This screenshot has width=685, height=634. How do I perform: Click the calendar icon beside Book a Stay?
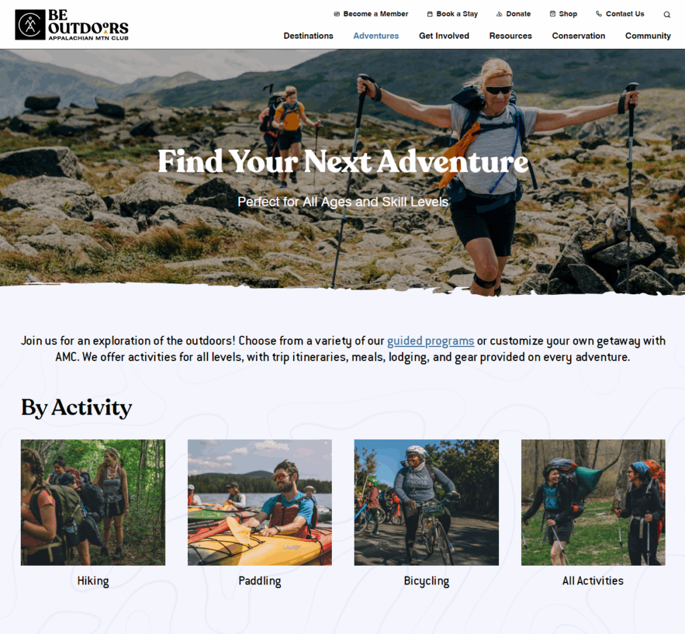pyautogui.click(x=430, y=14)
